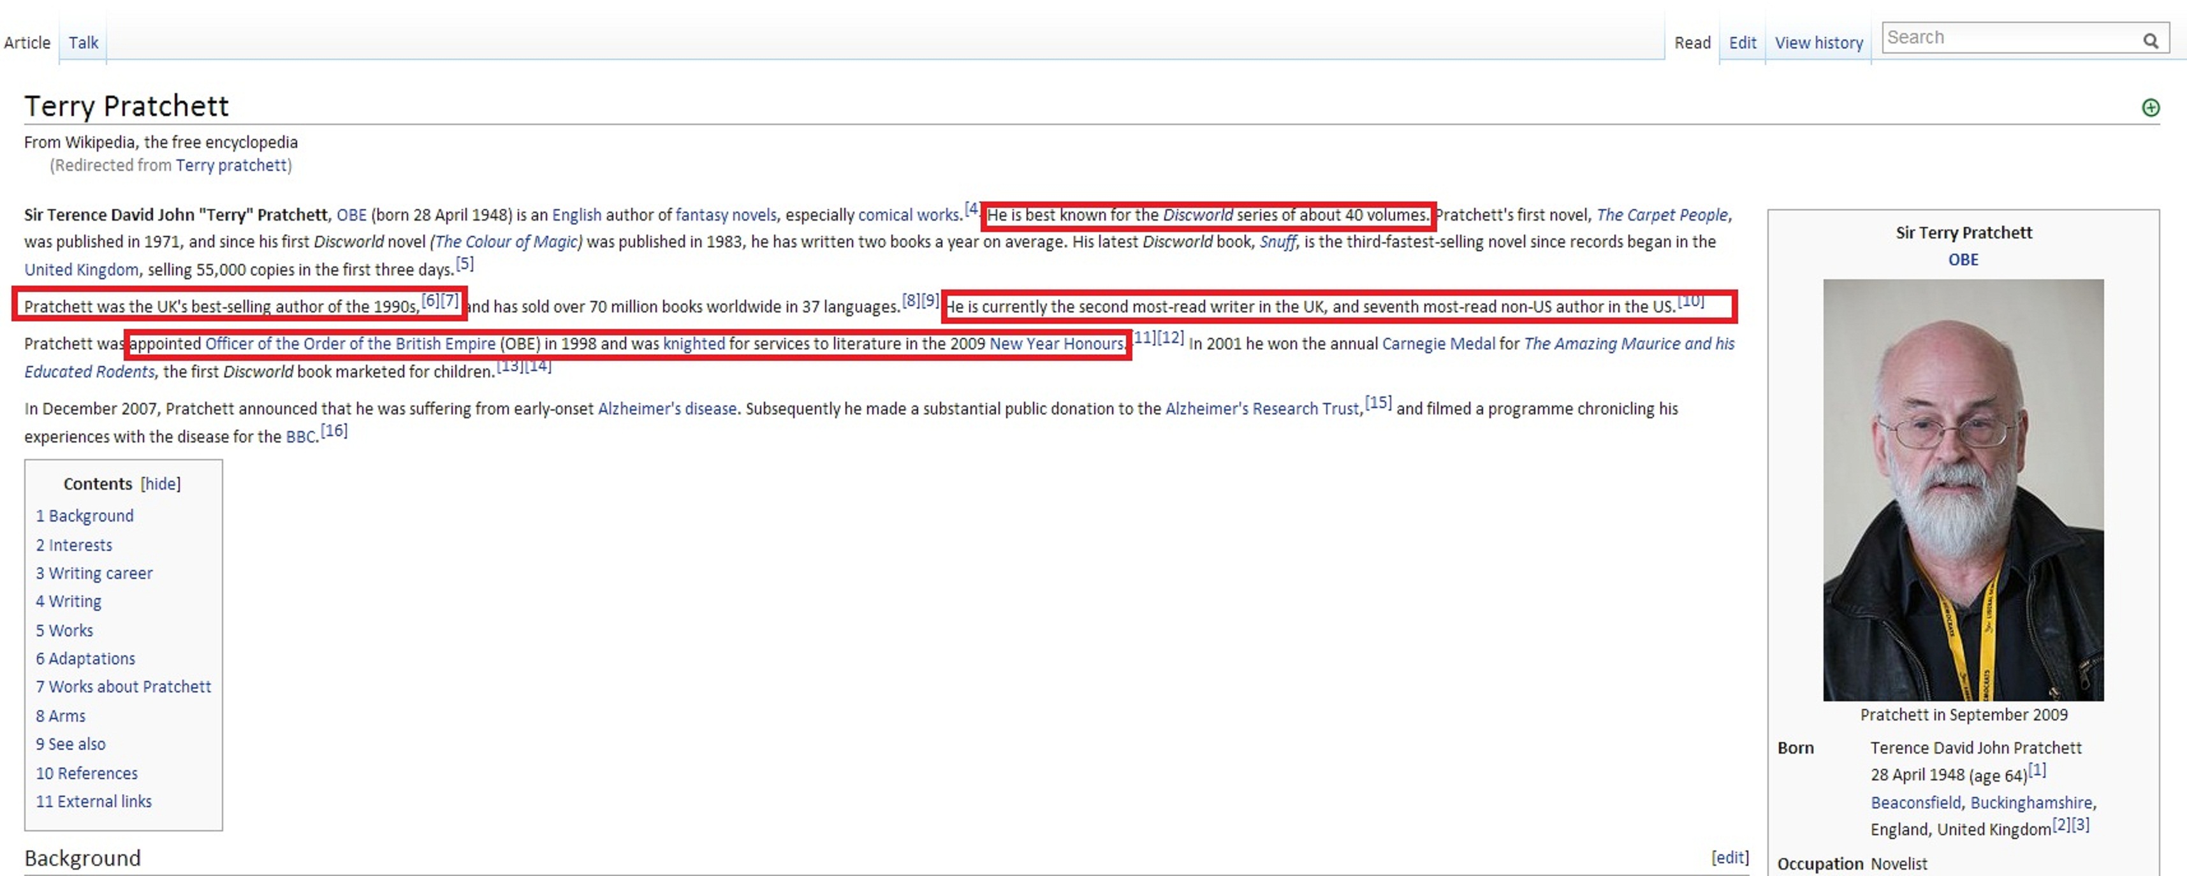Follow the Discworld series link
The width and height of the screenshot is (2187, 876).
click(x=1197, y=215)
